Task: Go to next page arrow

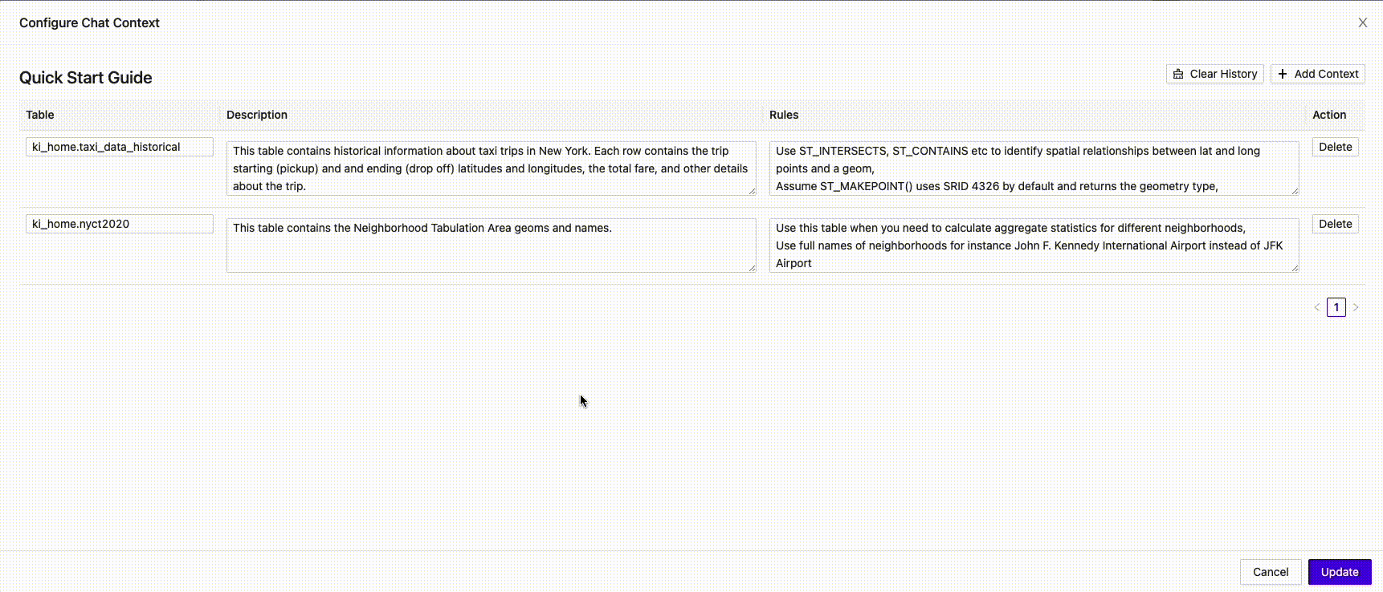Action: pyautogui.click(x=1356, y=307)
